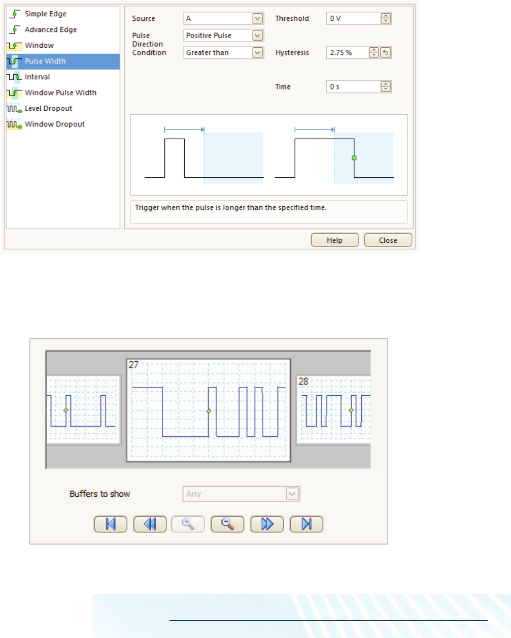The height and width of the screenshot is (638, 511).
Task: Select the Advanced Edge trigger type
Action: [x=63, y=29]
